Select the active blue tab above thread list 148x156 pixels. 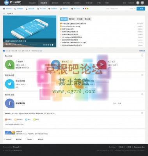click(x=64, y=19)
